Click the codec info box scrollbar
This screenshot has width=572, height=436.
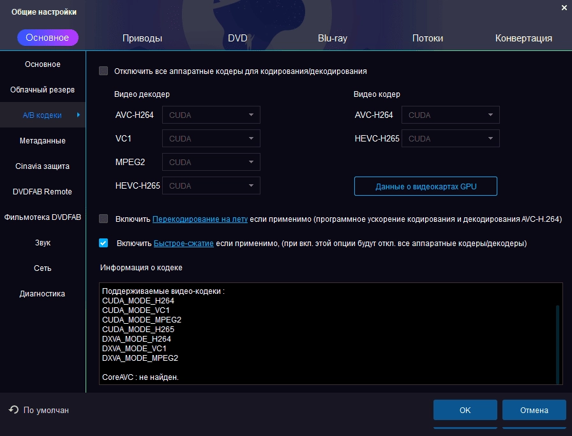pos(557,344)
